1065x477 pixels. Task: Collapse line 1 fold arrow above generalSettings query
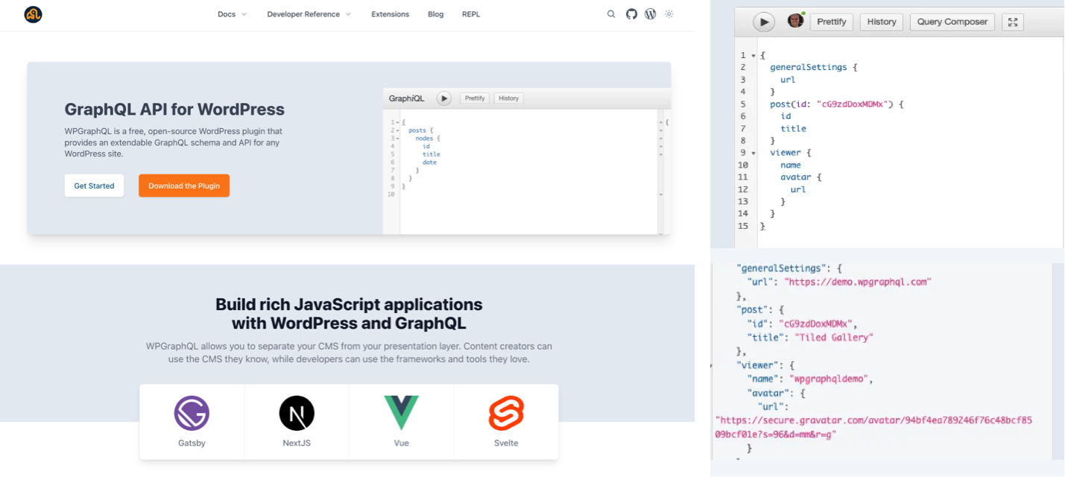[x=753, y=55]
